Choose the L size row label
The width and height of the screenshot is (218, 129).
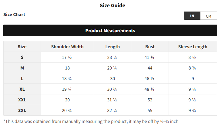(x=22, y=78)
